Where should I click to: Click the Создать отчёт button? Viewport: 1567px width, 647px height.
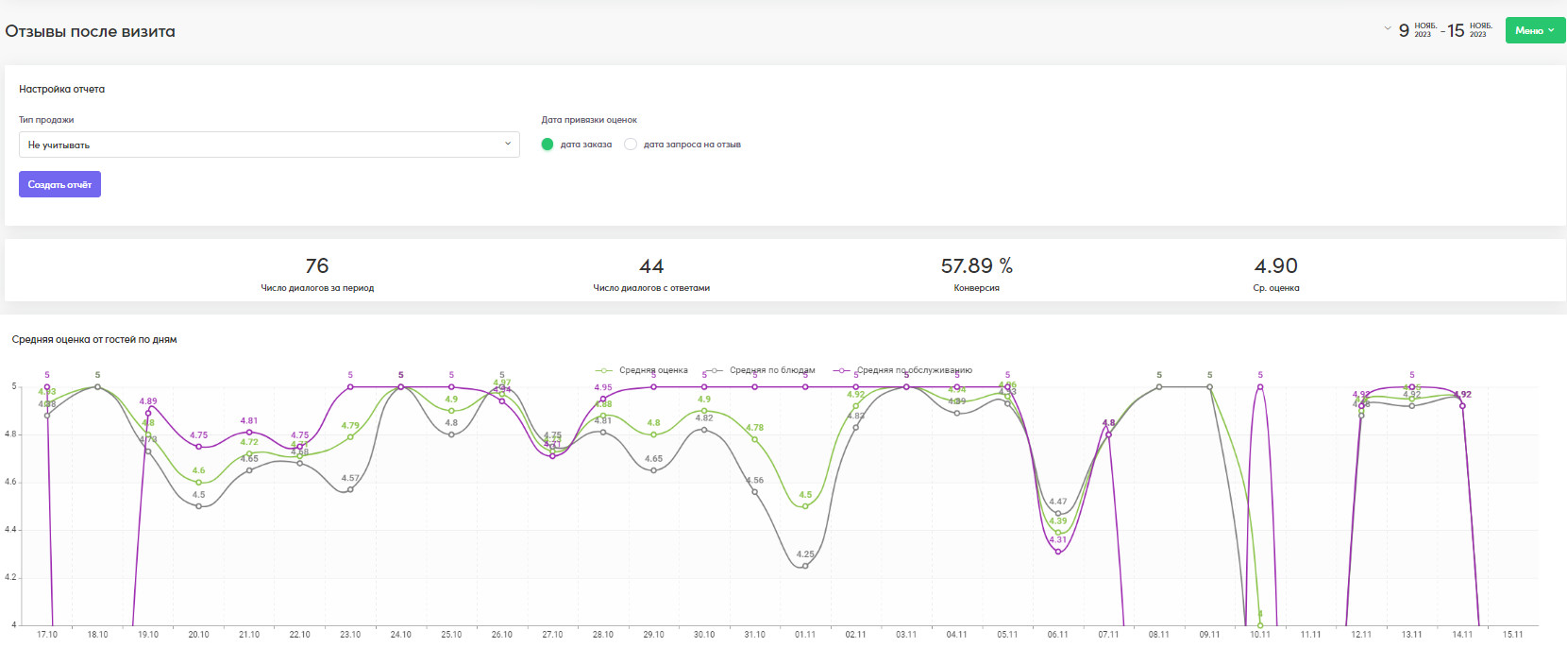(59, 184)
